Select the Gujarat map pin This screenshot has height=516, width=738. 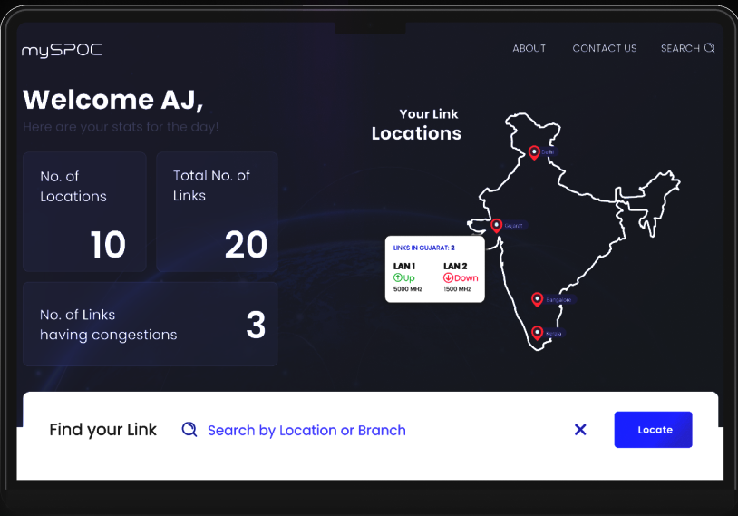pos(496,225)
